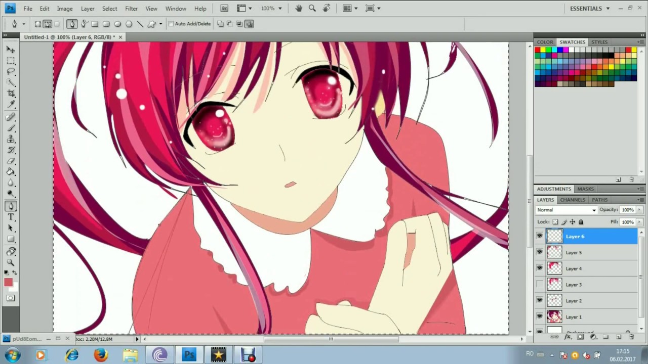Select the Rectangular Marquee tool
This screenshot has height=364, width=648.
[11, 61]
